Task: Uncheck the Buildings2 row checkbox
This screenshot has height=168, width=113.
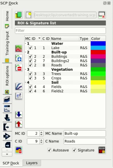Action: coord(31,61)
